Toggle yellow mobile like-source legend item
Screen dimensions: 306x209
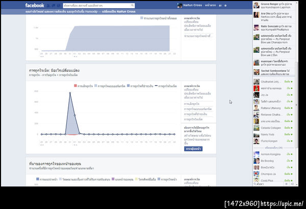(x=145, y=179)
